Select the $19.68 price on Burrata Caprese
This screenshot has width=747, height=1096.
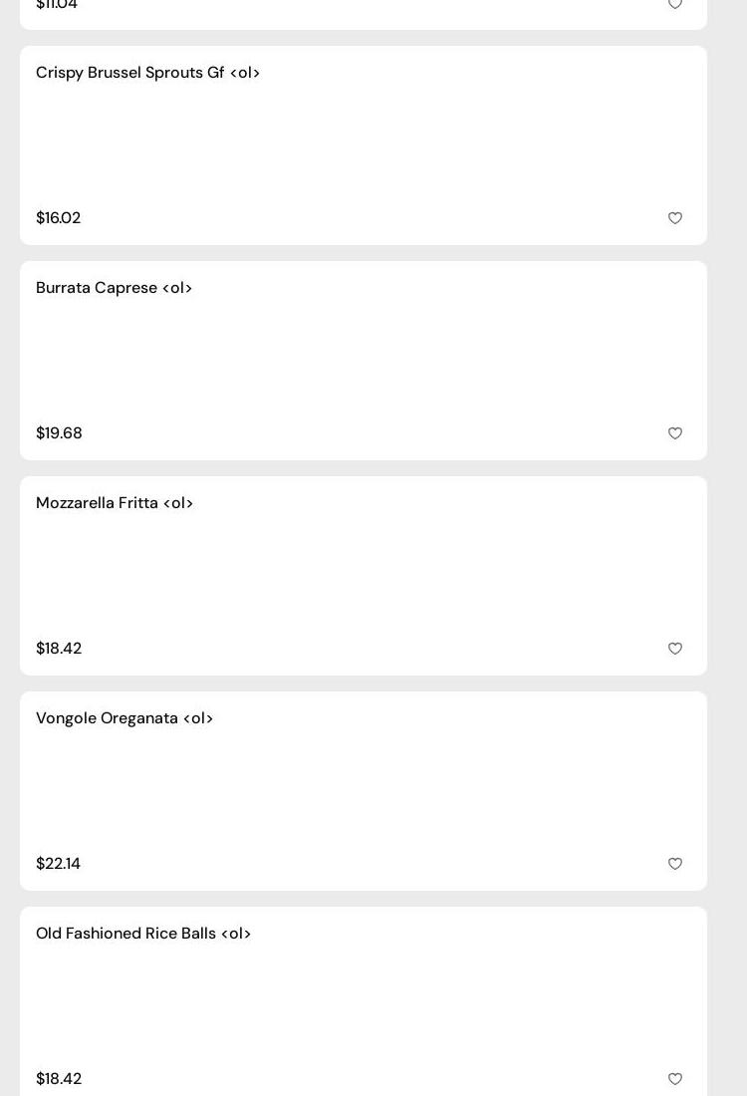pyautogui.click(x=59, y=433)
